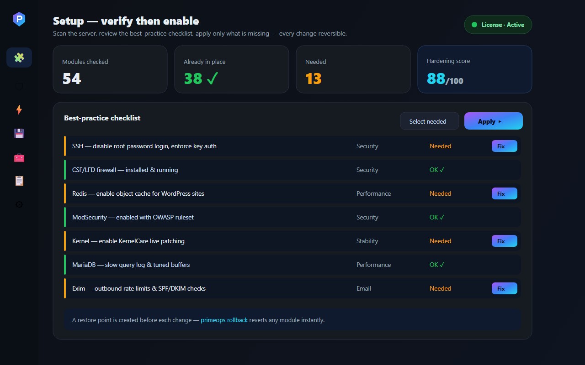The image size is (585, 365).
Task: Fix the SSH root password login item
Action: point(505,146)
